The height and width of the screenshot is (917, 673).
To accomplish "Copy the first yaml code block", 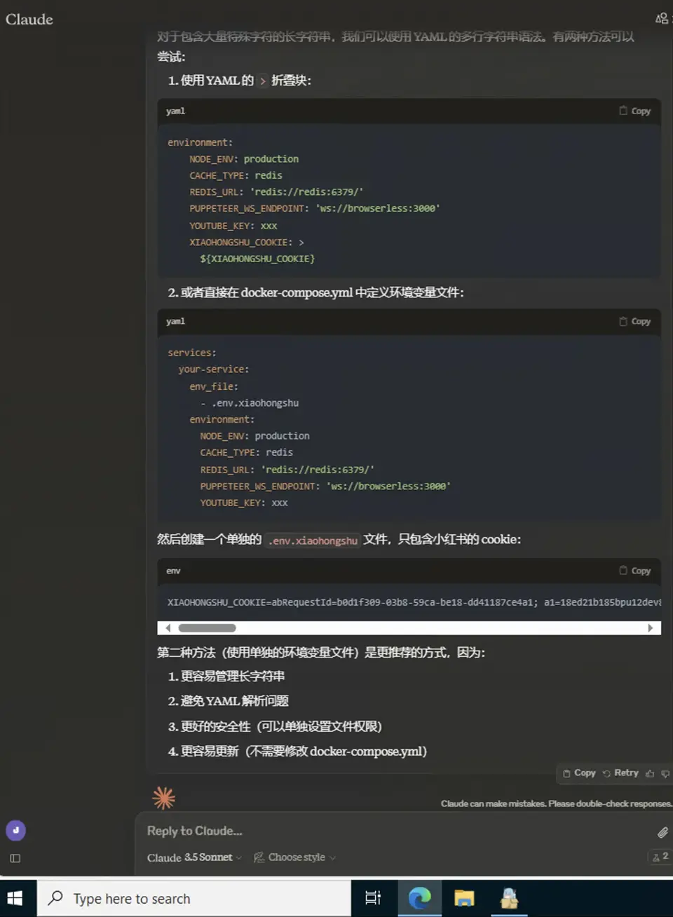I will tap(635, 111).
